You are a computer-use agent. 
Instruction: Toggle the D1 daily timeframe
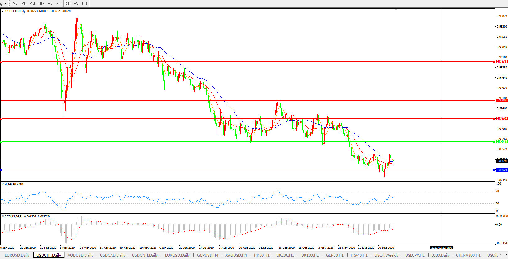(x=67, y=3)
